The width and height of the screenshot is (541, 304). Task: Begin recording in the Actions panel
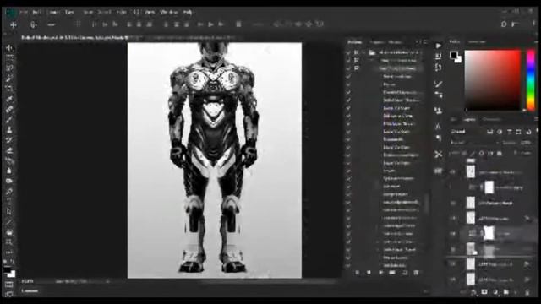[369, 273]
